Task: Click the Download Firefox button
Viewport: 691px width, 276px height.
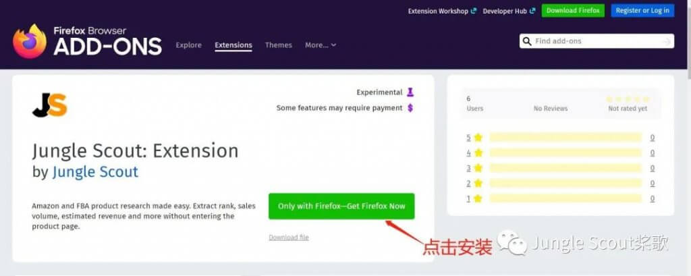Action: pos(573,11)
